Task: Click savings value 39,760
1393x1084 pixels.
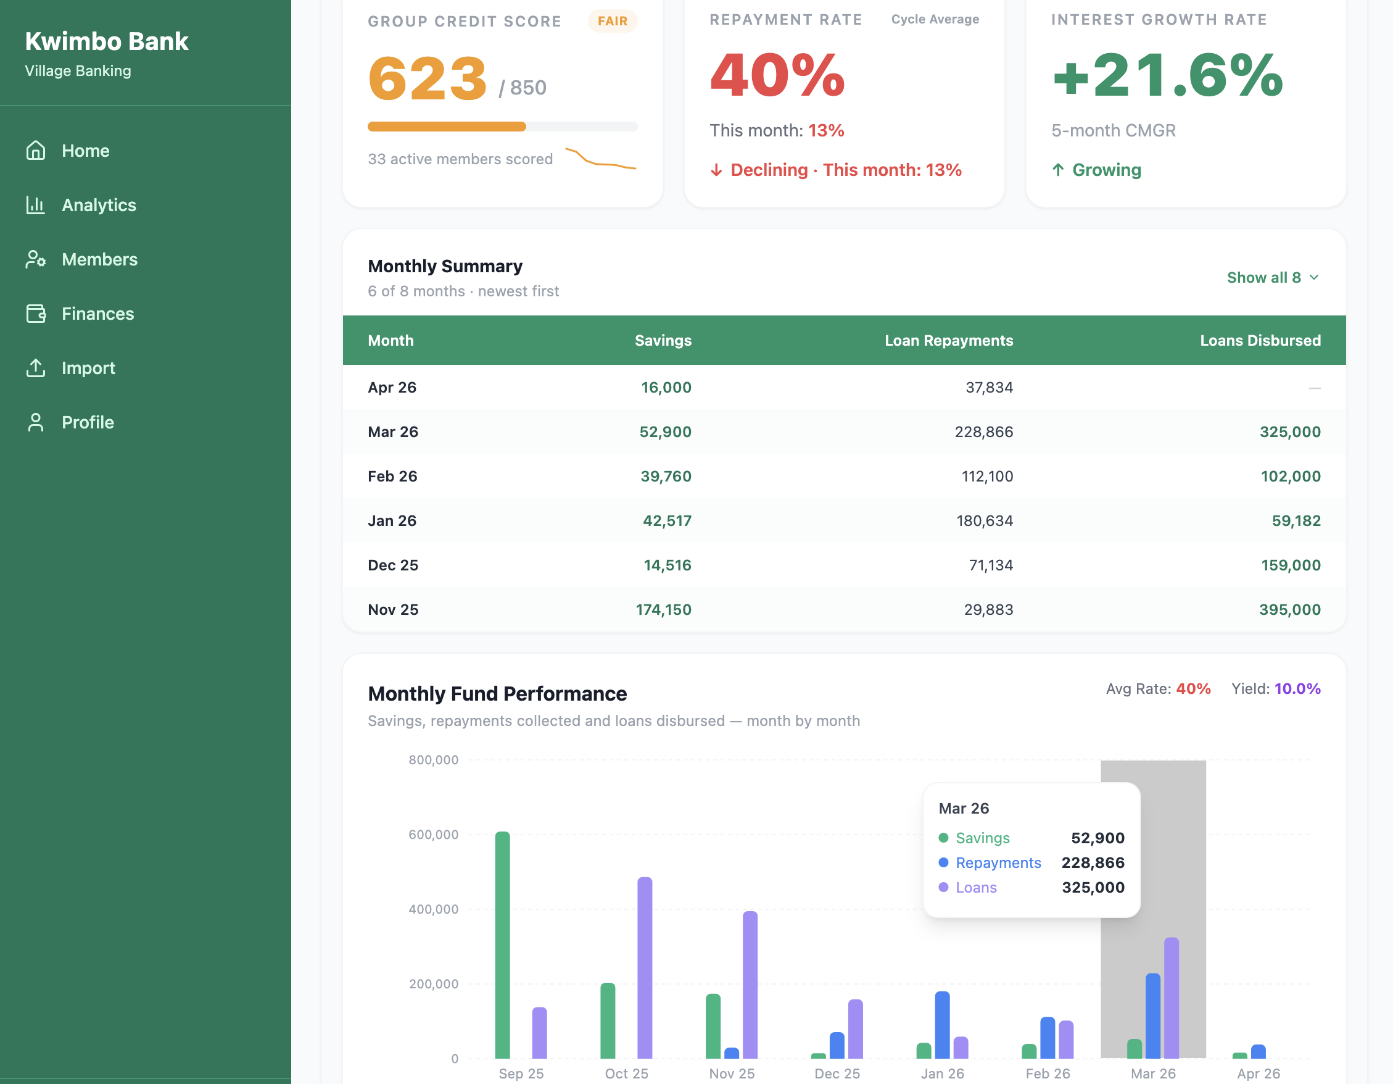Action: pyautogui.click(x=666, y=476)
